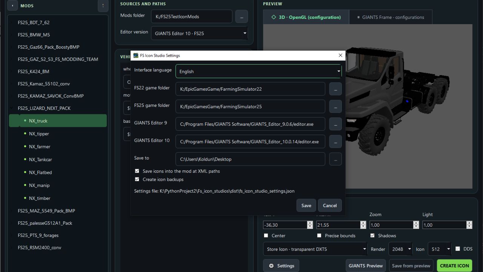The image size is (483, 272).
Task: Click the Mods folder path field
Action: 191,17
